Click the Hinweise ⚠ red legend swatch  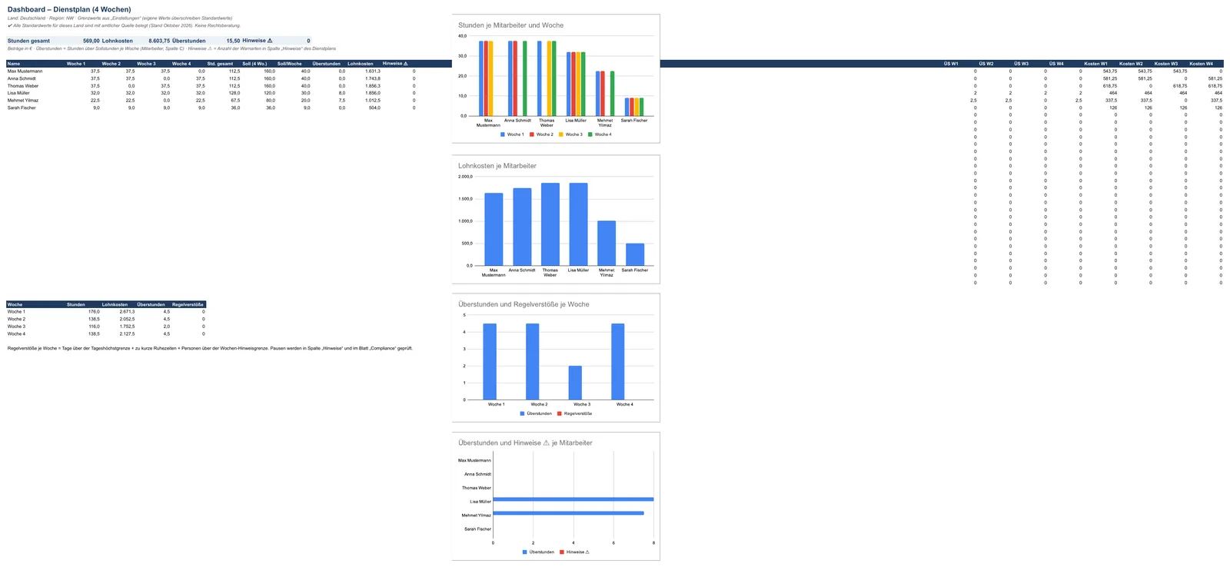click(562, 552)
